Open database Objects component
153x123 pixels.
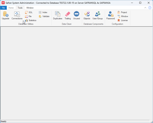(87, 16)
